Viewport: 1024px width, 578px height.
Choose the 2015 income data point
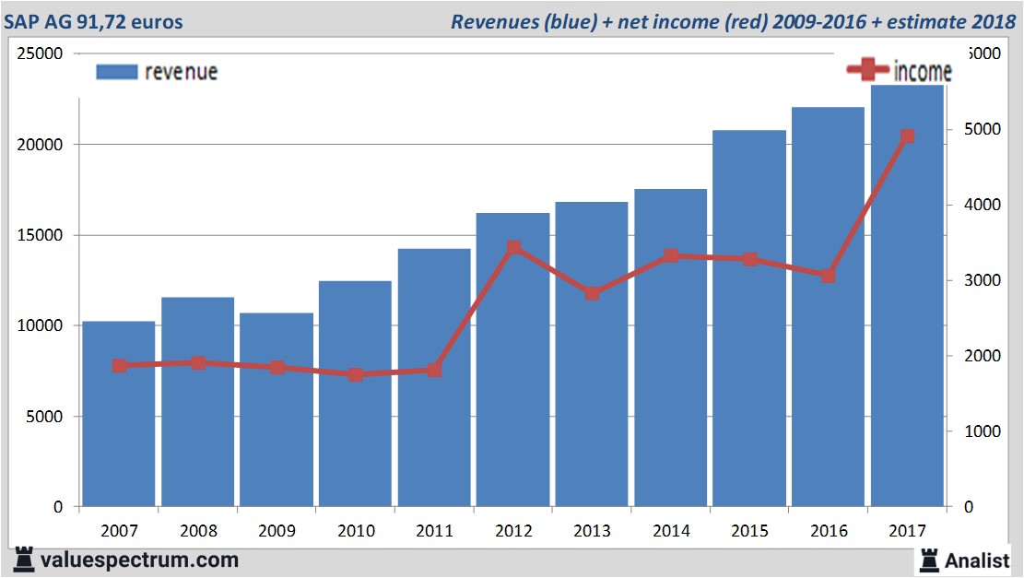[x=750, y=259]
